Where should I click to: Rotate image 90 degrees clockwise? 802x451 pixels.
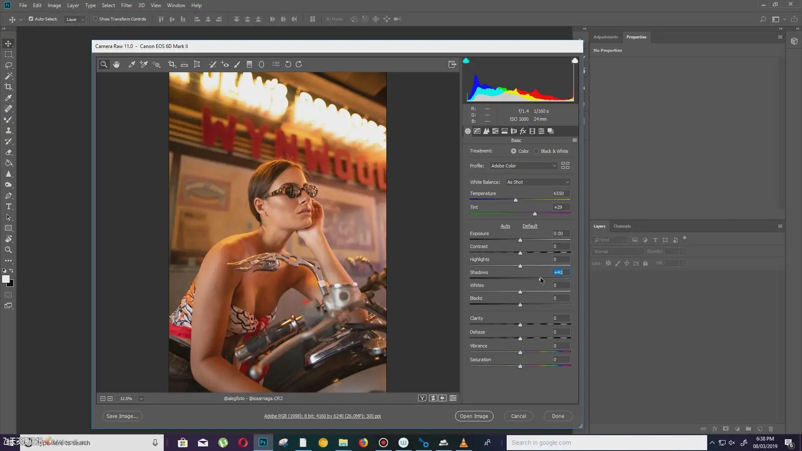click(x=299, y=64)
